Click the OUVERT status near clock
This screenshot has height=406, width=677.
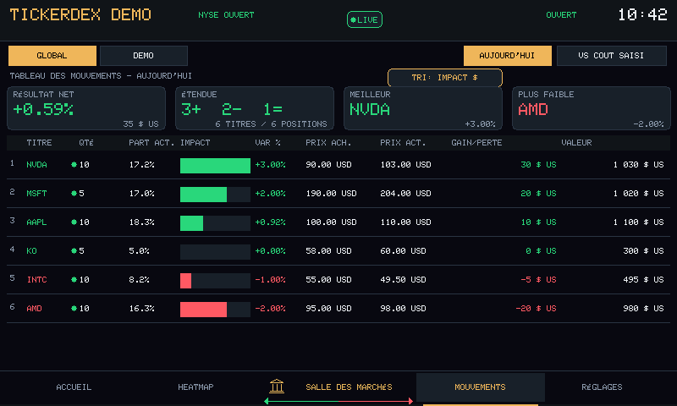(561, 15)
